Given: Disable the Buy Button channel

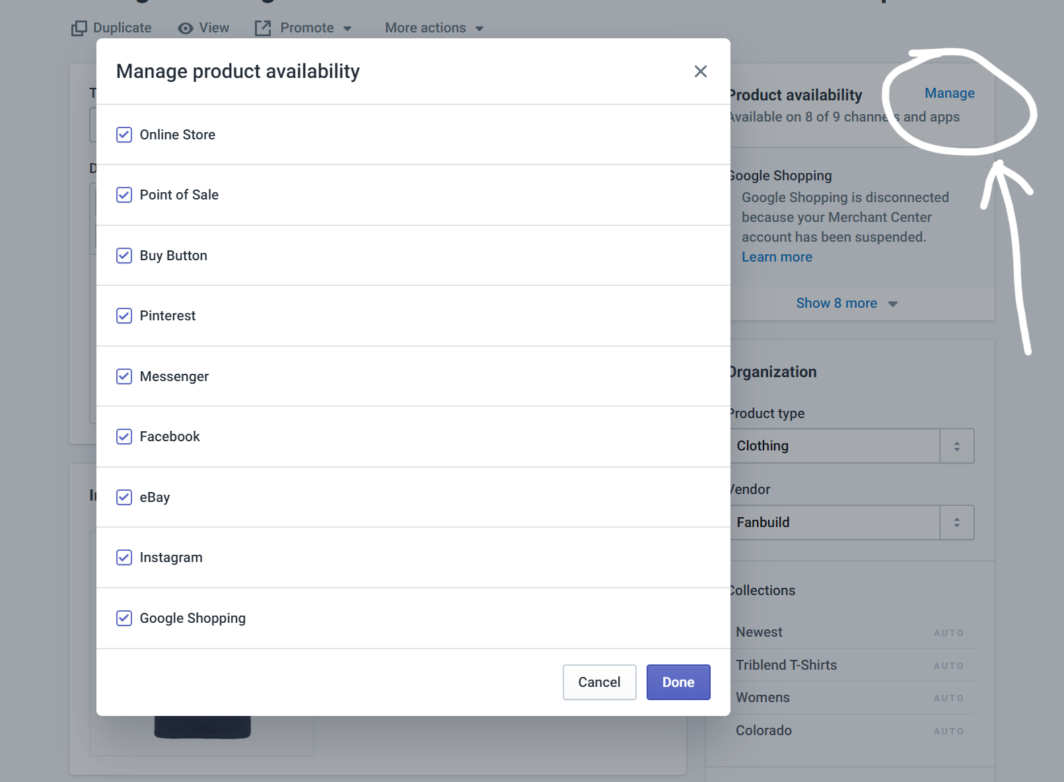Looking at the screenshot, I should [x=124, y=256].
